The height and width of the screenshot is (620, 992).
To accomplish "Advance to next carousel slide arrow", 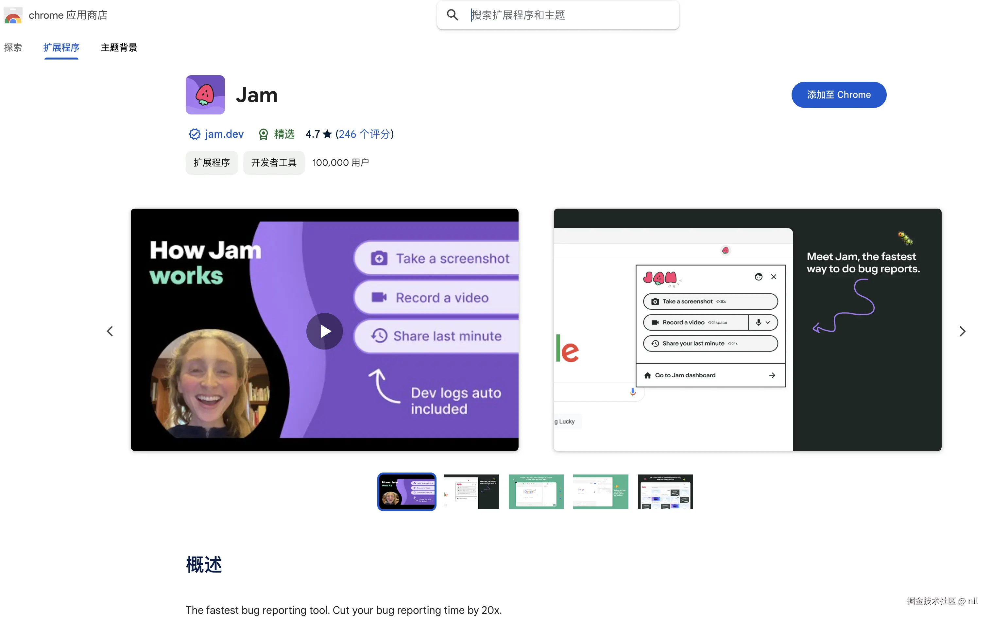I will (x=962, y=331).
